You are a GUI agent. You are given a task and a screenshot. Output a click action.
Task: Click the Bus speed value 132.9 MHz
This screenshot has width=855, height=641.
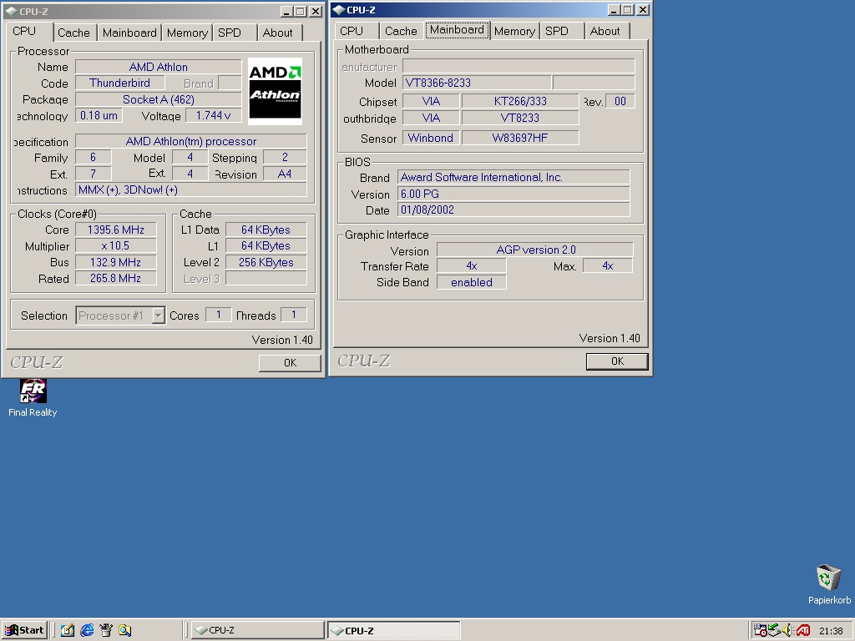coord(115,262)
